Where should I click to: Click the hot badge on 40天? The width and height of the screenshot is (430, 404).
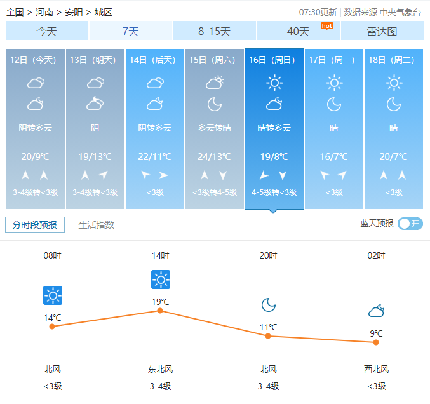pos(327,26)
